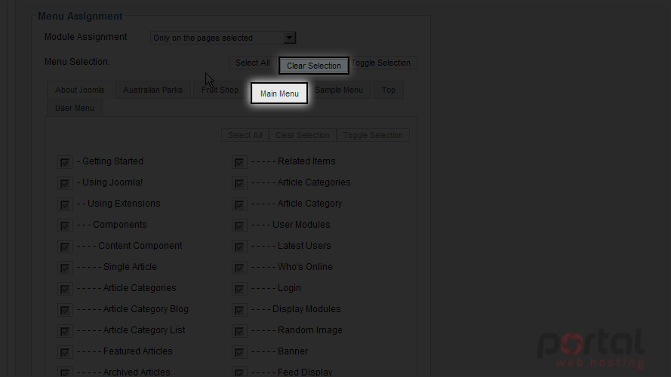Switch to the Australian Parks tab
The height and width of the screenshot is (377, 671).
pos(152,90)
